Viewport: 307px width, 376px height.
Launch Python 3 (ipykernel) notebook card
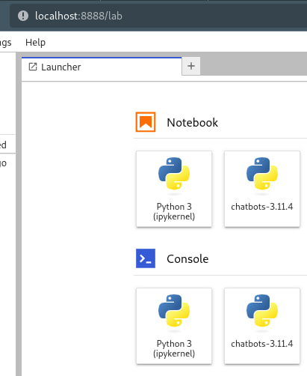pyautogui.click(x=174, y=189)
